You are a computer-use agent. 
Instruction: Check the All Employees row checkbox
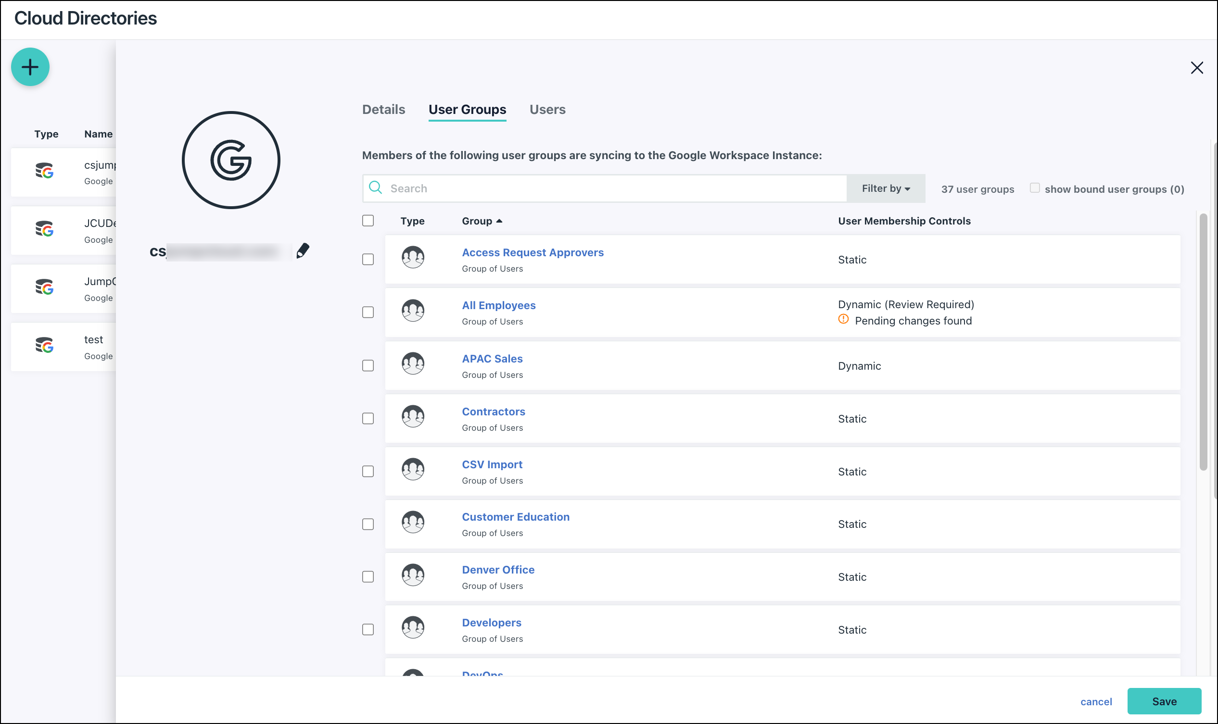point(368,312)
